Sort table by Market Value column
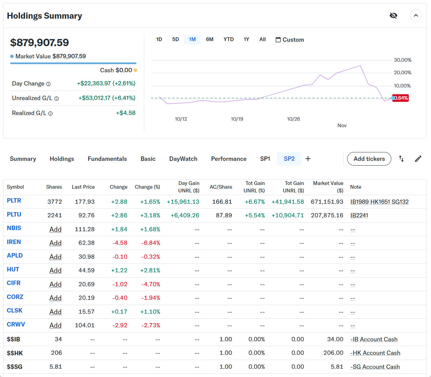Image resolution: width=431 pixels, height=377 pixels. click(328, 187)
